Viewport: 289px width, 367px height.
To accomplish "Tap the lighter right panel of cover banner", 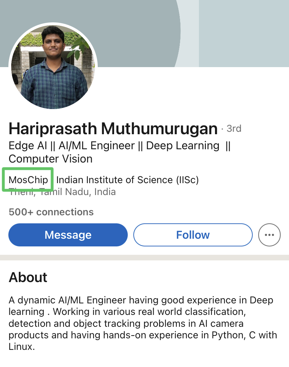I will tap(244, 33).
